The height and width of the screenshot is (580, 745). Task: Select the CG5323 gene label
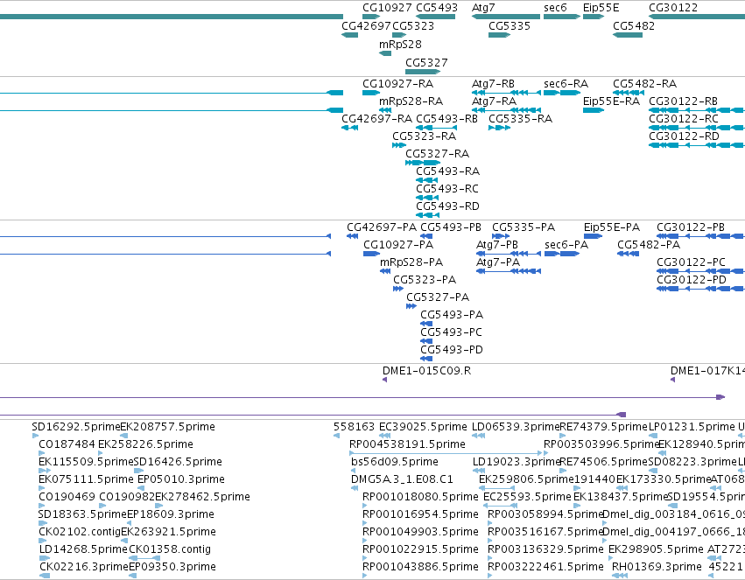pos(413,25)
